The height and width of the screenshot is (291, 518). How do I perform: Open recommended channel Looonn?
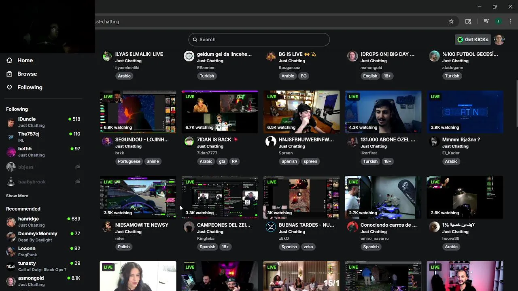[x=43, y=251]
